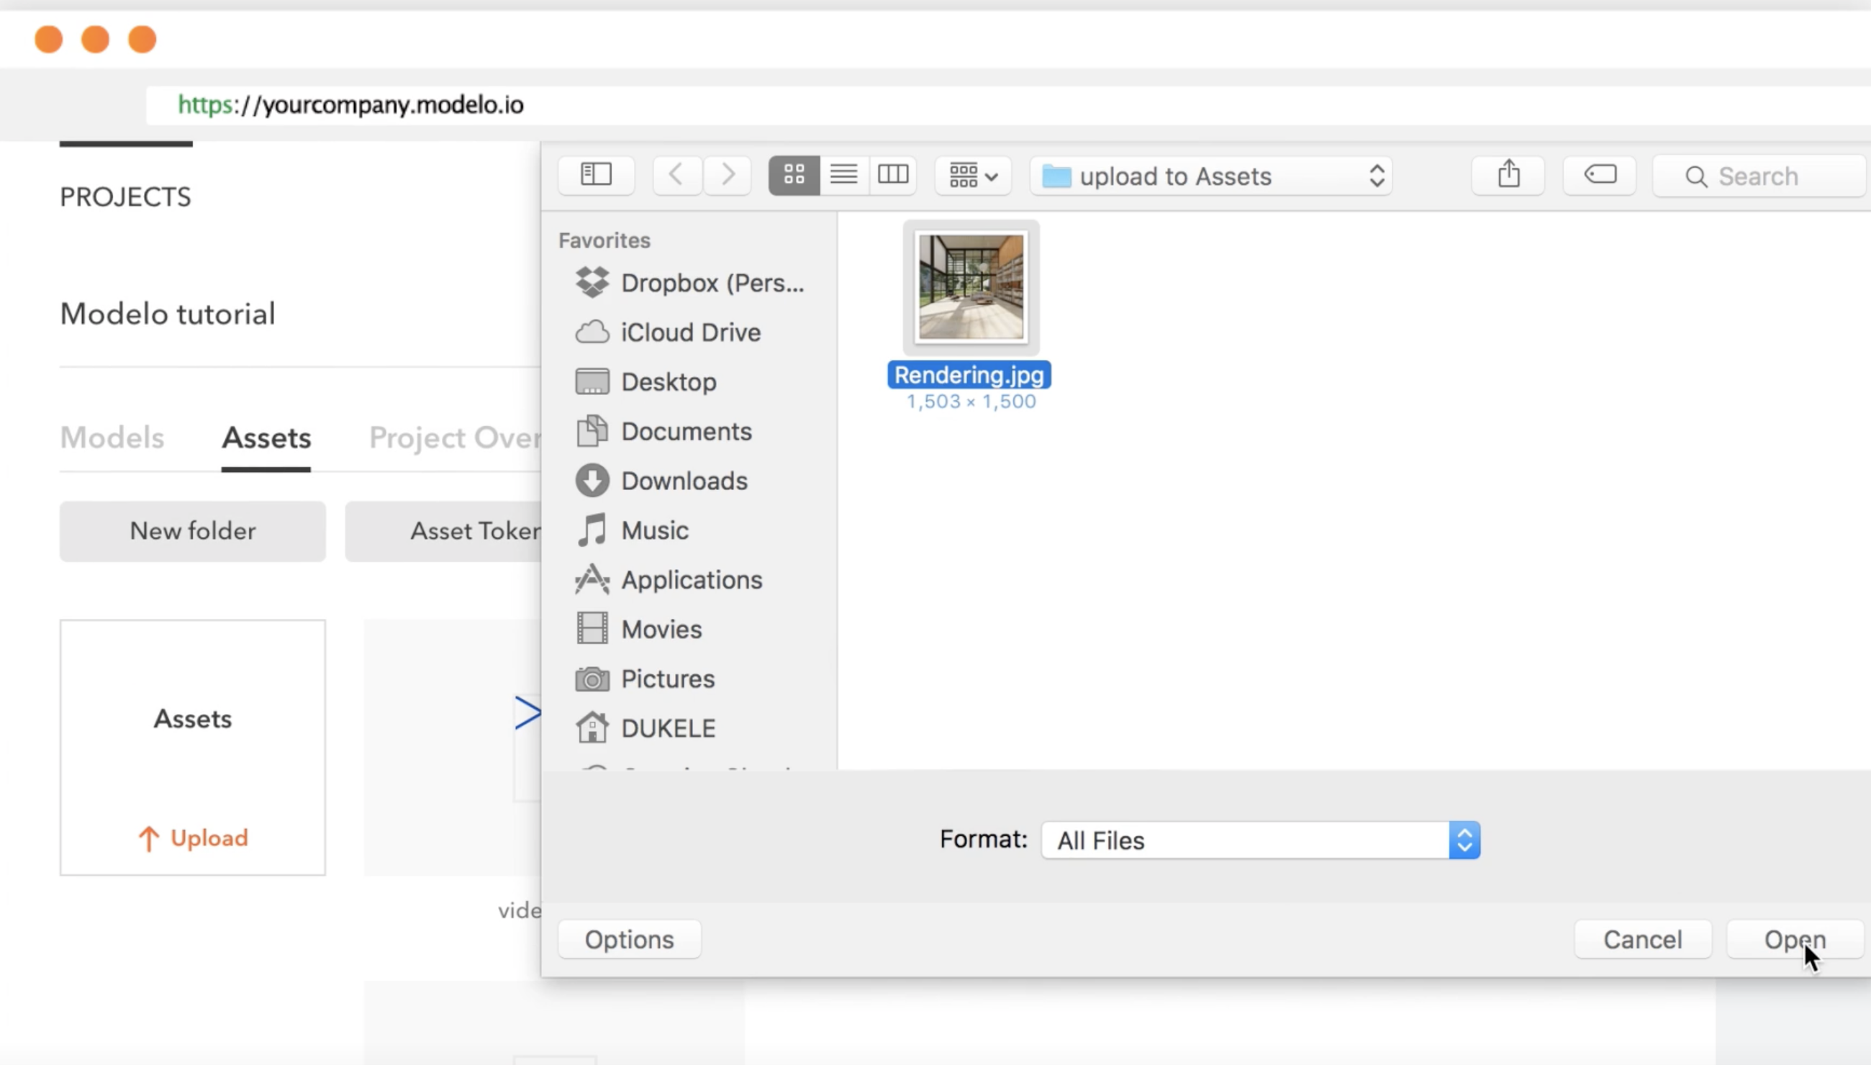Click the Cancel button
Image resolution: width=1871 pixels, height=1065 pixels.
[1642, 939]
